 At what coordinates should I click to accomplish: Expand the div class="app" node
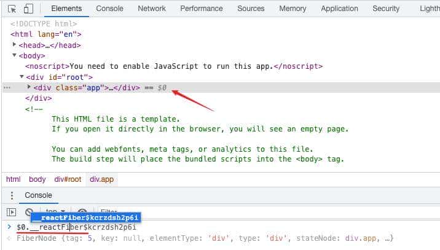[29, 88]
